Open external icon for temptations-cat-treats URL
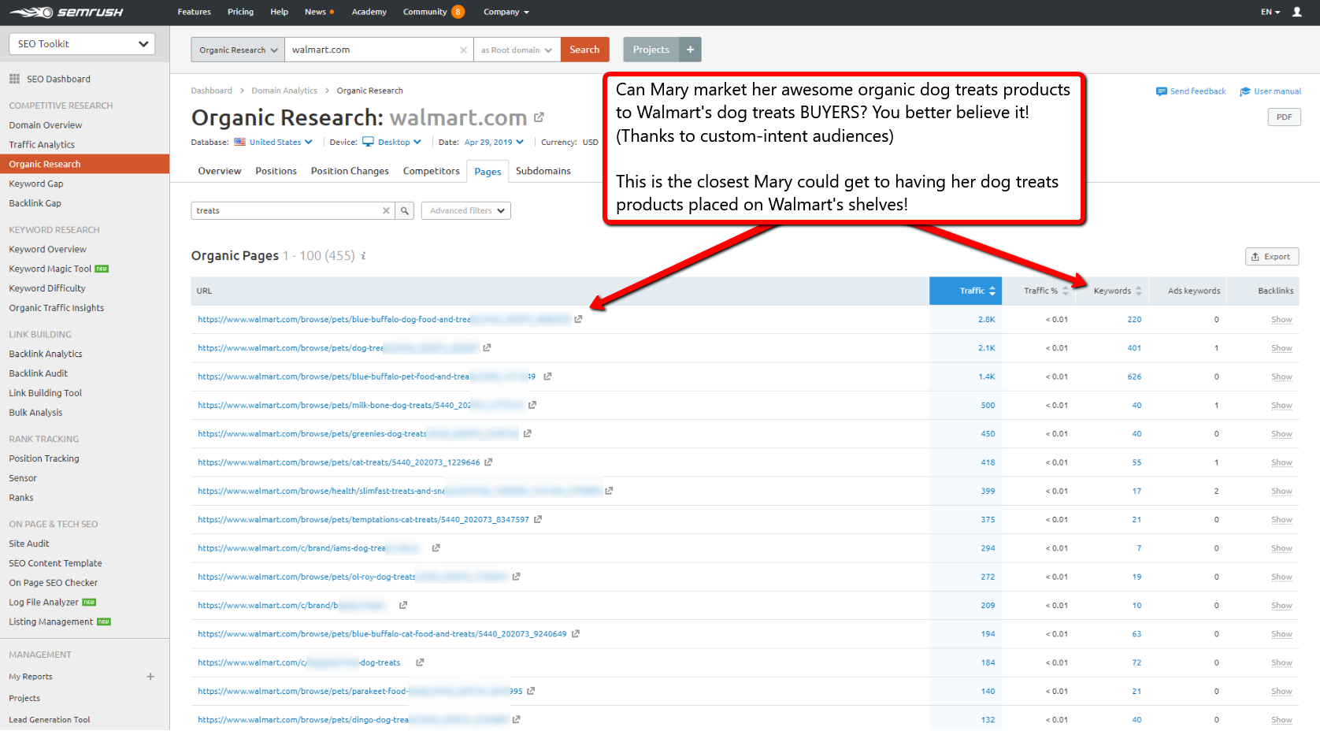The width and height of the screenshot is (1320, 731). point(538,520)
